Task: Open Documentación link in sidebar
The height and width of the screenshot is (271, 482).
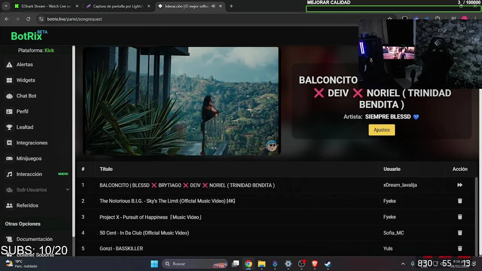Action: click(x=34, y=239)
